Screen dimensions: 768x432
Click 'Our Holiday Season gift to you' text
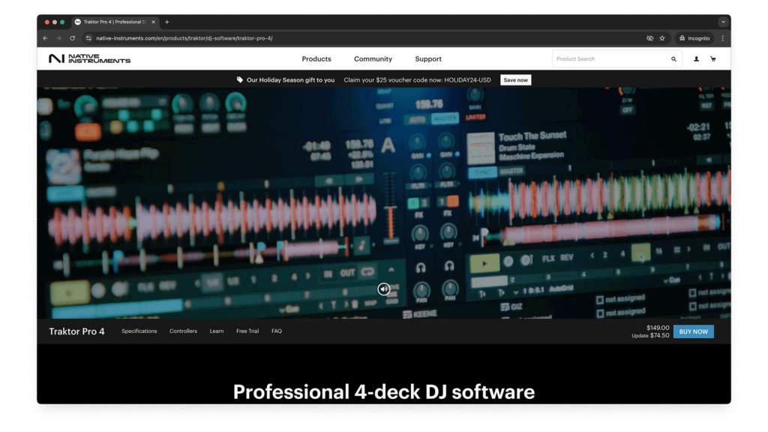290,79
